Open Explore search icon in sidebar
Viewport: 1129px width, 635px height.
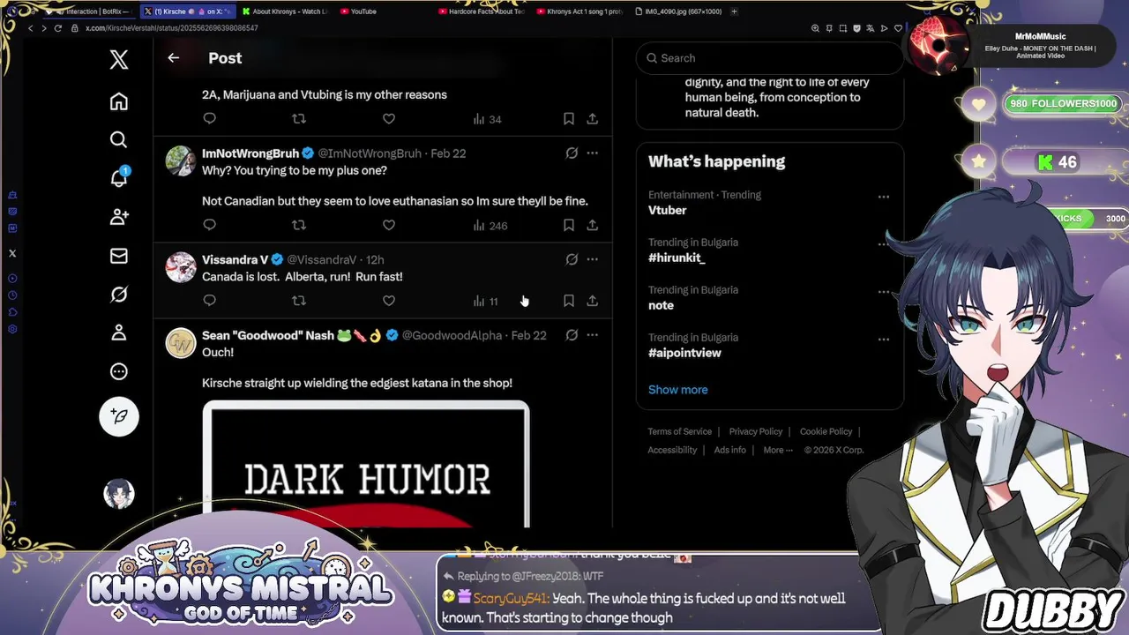(119, 139)
